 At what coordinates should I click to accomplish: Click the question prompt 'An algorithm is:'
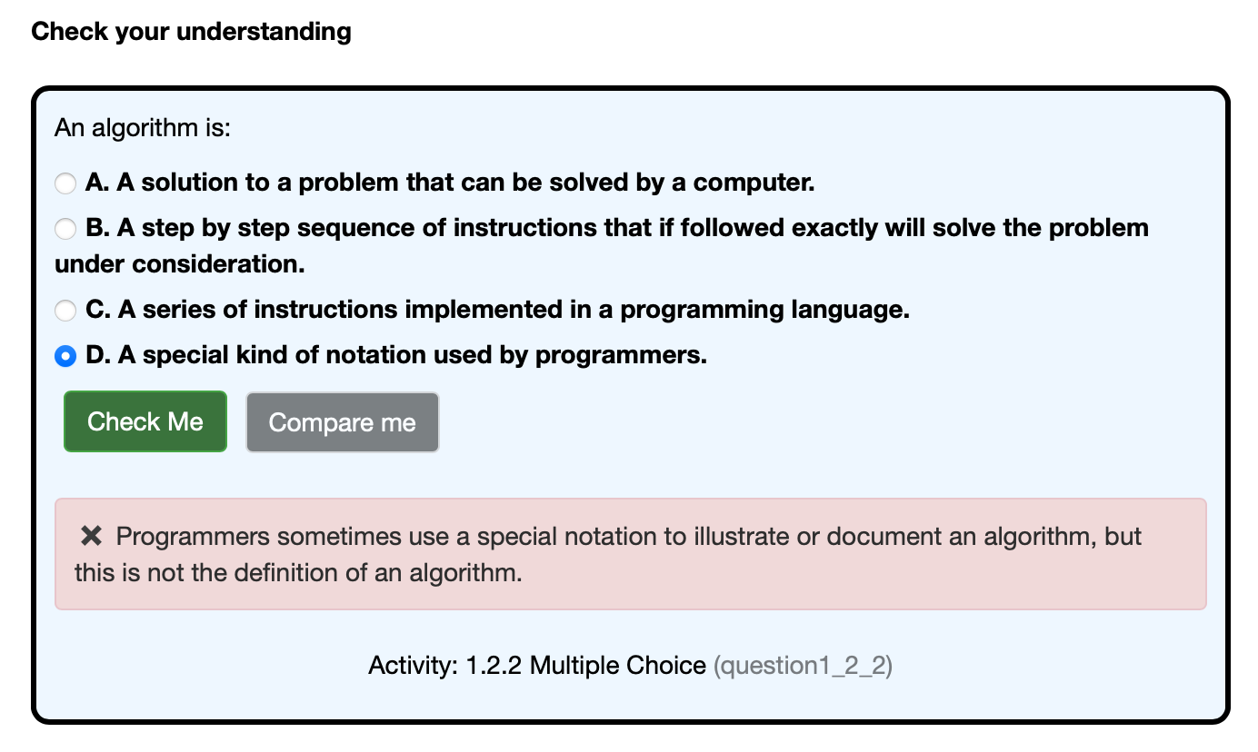click(144, 128)
